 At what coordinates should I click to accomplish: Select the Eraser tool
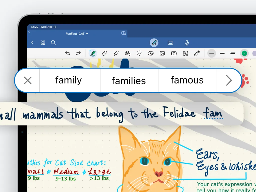104,53
